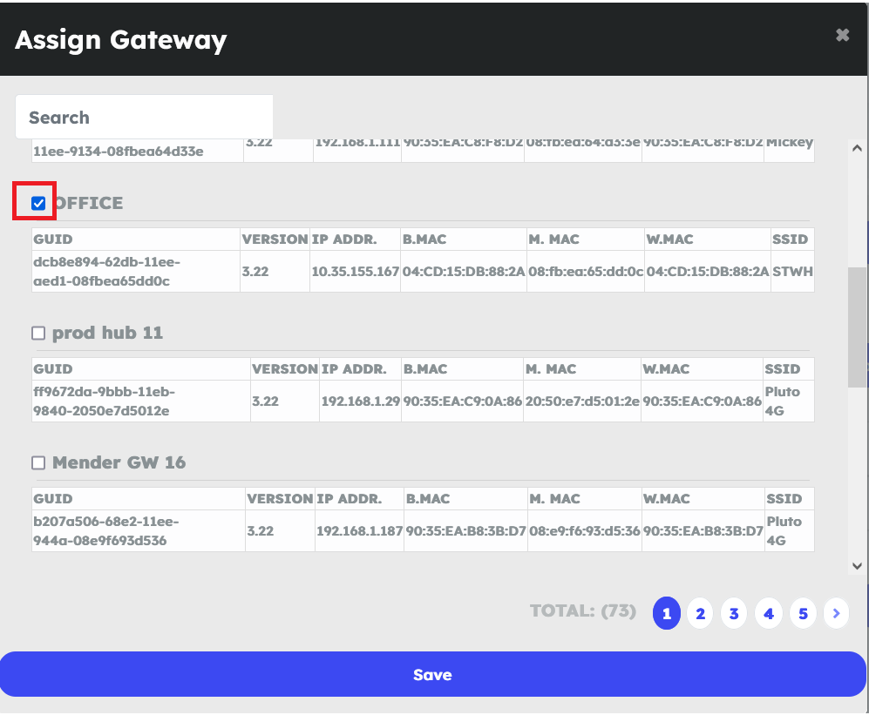The image size is (869, 715).
Task: Jump to page 5
Action: tap(803, 614)
